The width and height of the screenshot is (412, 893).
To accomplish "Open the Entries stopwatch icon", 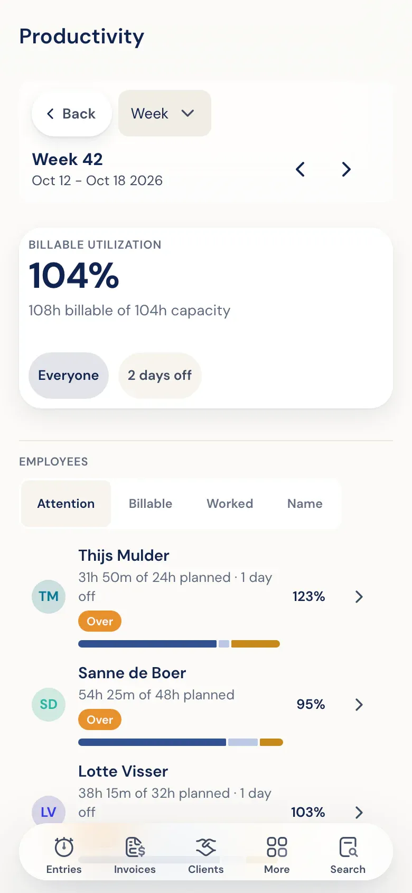I will point(64,846).
